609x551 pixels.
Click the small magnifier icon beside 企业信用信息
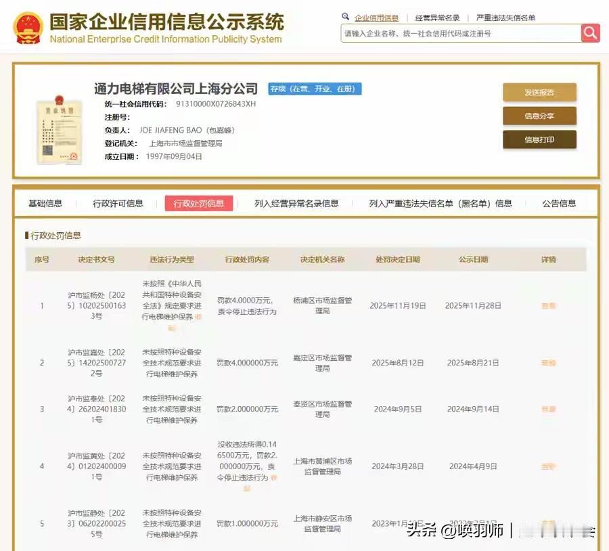[345, 16]
